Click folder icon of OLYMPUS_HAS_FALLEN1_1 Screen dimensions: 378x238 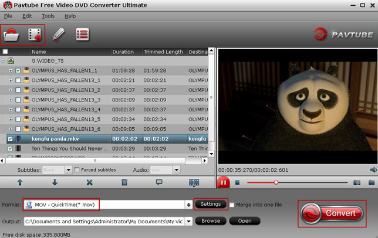[x=26, y=70]
